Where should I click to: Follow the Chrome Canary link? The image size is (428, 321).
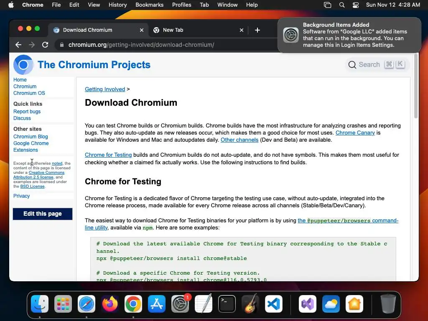tap(355, 132)
